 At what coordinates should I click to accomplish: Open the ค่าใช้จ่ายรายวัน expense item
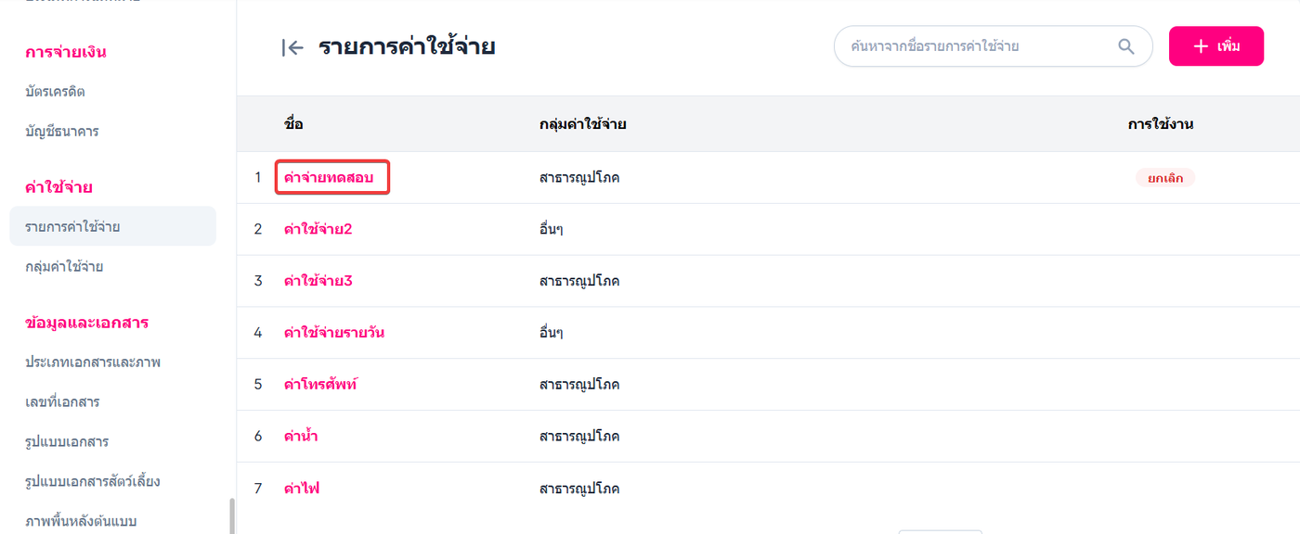tap(333, 333)
